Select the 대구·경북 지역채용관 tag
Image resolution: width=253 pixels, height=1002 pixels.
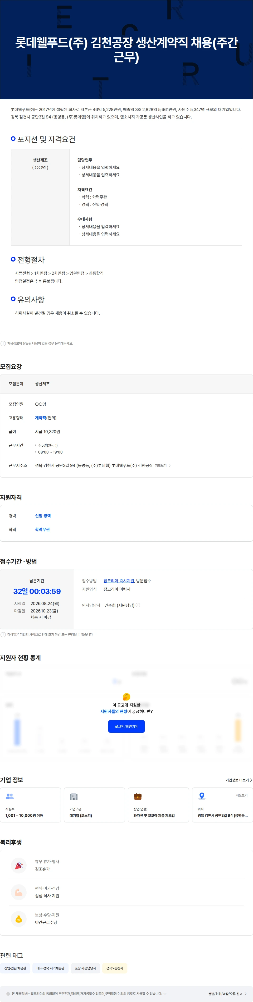(x=50, y=968)
